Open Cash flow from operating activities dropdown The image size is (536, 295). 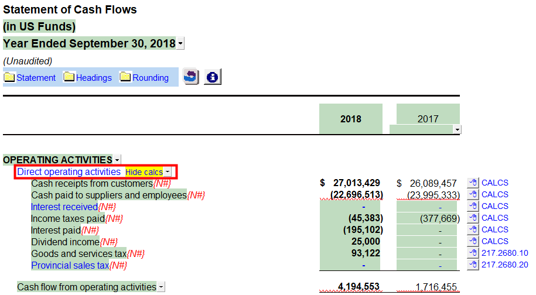[x=161, y=287]
